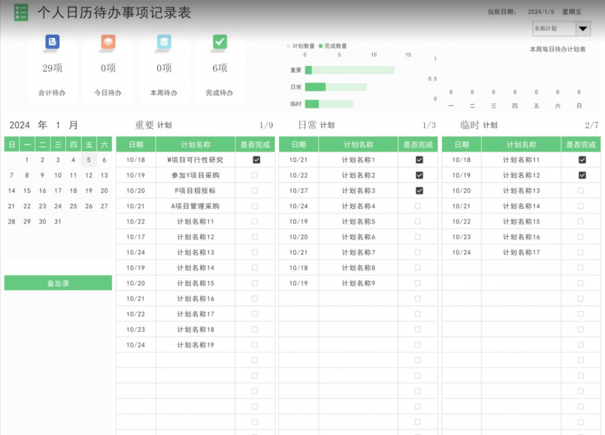The image size is (605, 435).
Task: Mark 计划名称13 in 临时计划 complete
Action: 580,190
